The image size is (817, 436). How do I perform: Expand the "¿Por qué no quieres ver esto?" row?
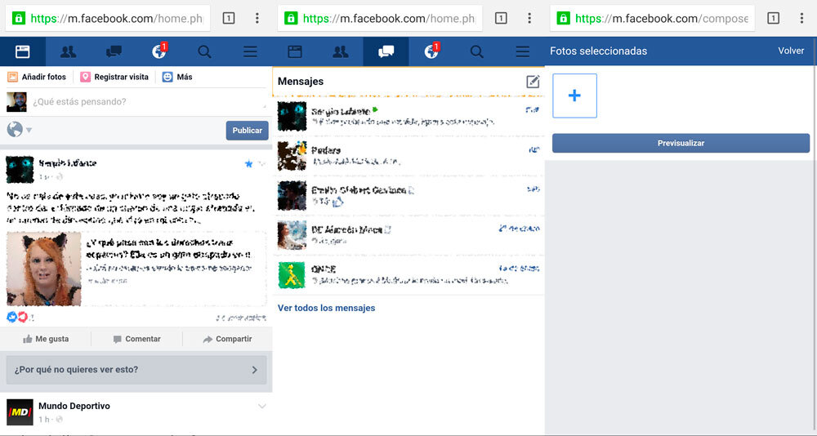click(x=136, y=370)
